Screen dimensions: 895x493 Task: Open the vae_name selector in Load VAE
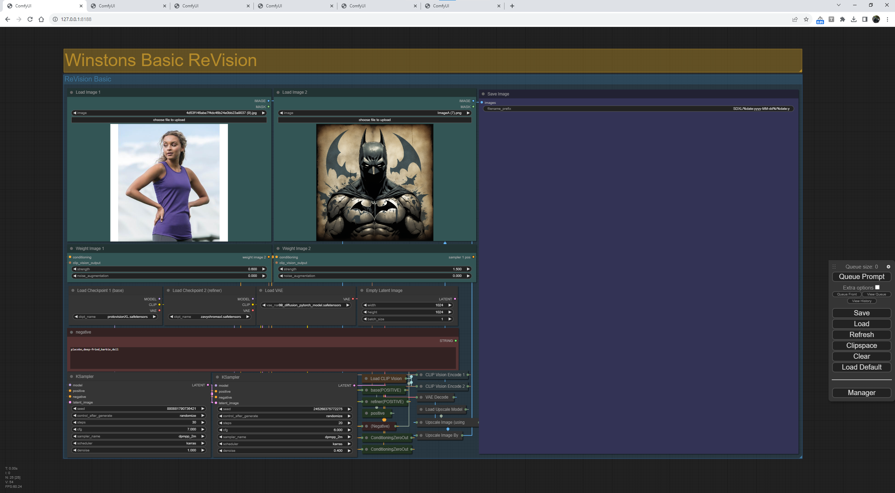point(306,305)
